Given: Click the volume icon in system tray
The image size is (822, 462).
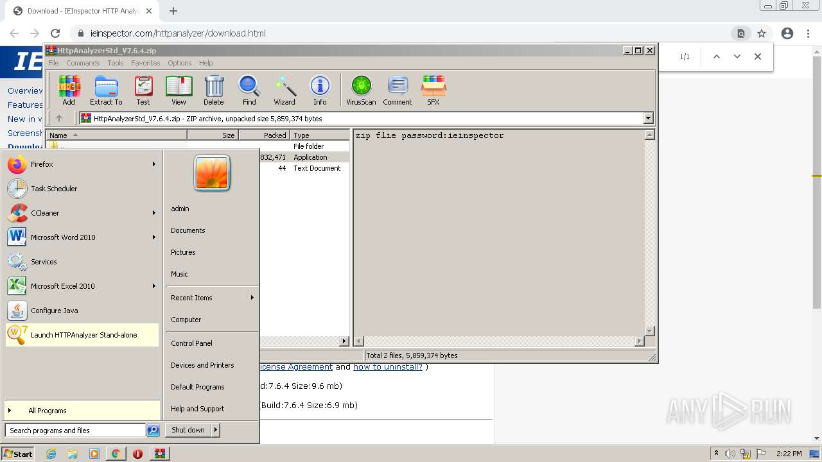Looking at the screenshot, I should (x=730, y=454).
